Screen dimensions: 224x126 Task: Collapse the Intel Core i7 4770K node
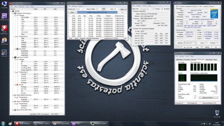tap(13, 57)
